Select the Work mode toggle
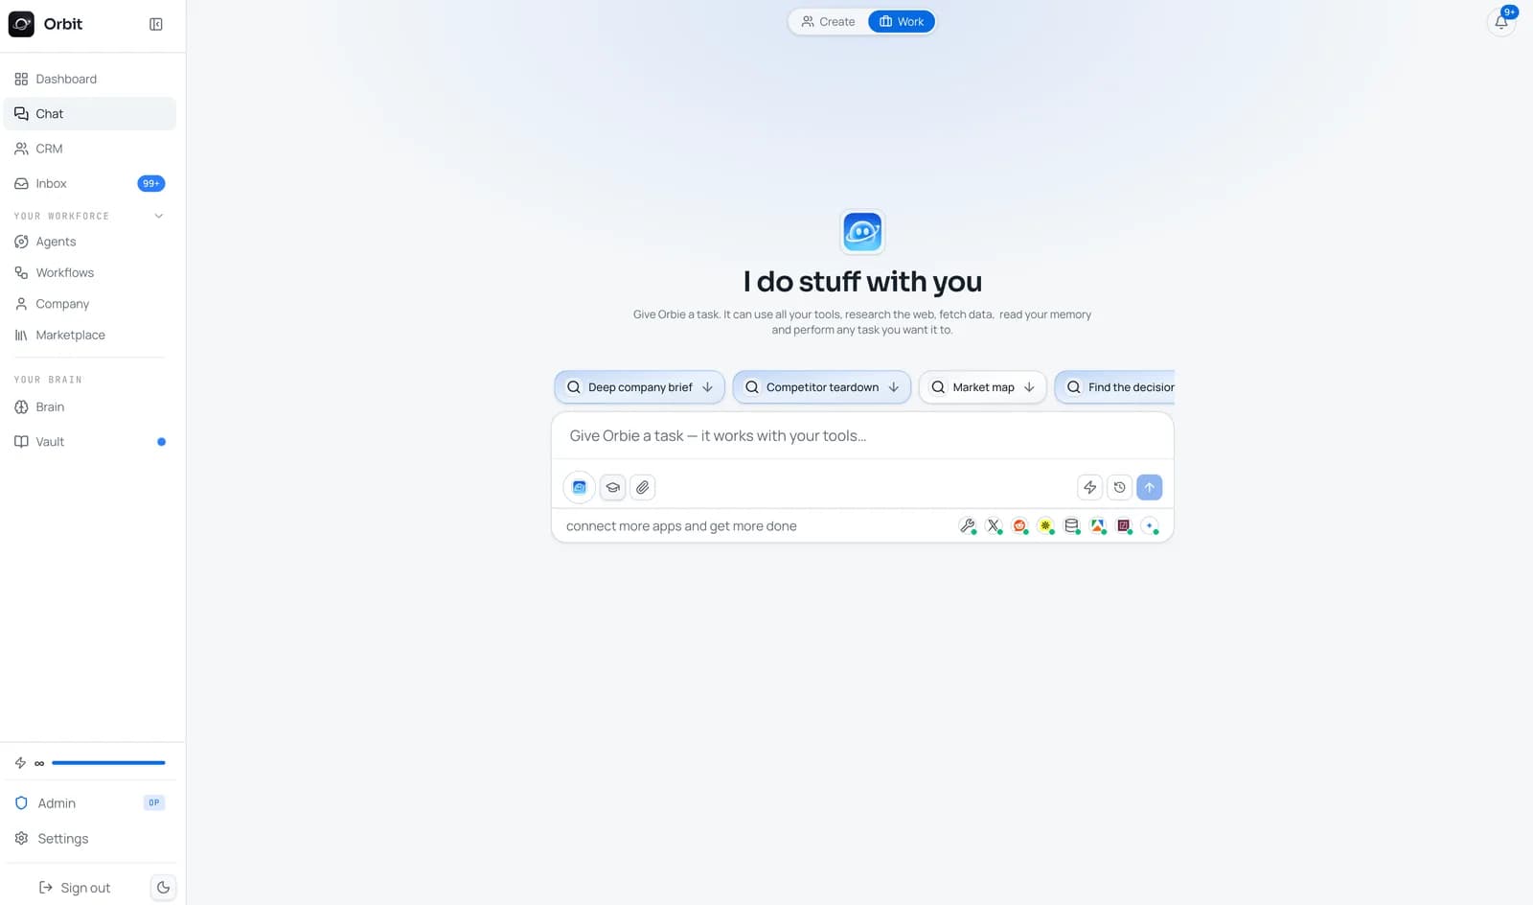Screen dimensions: 1533x905 click(902, 21)
